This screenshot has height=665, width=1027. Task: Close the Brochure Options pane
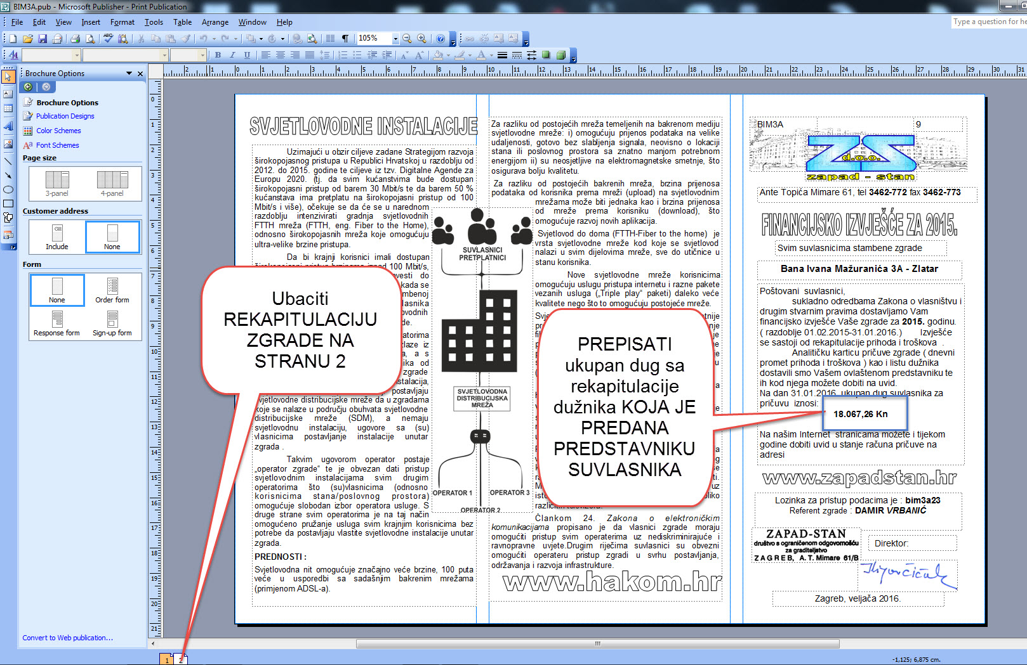click(x=140, y=74)
